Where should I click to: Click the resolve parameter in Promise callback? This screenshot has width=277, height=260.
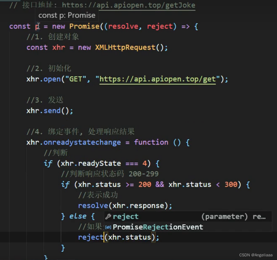(x=123, y=26)
